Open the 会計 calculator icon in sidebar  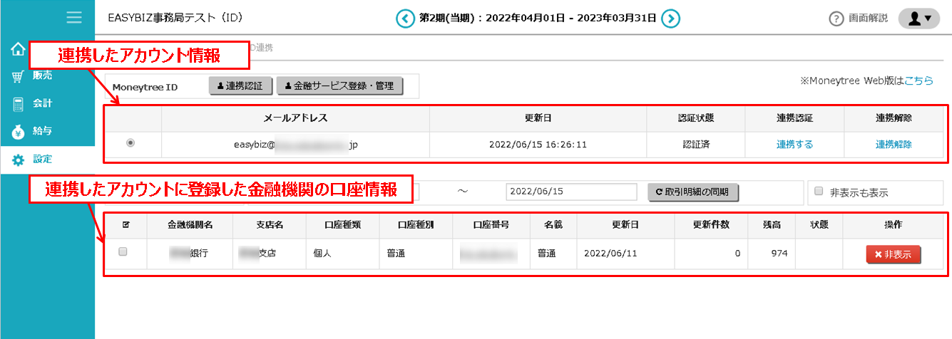coord(18,104)
